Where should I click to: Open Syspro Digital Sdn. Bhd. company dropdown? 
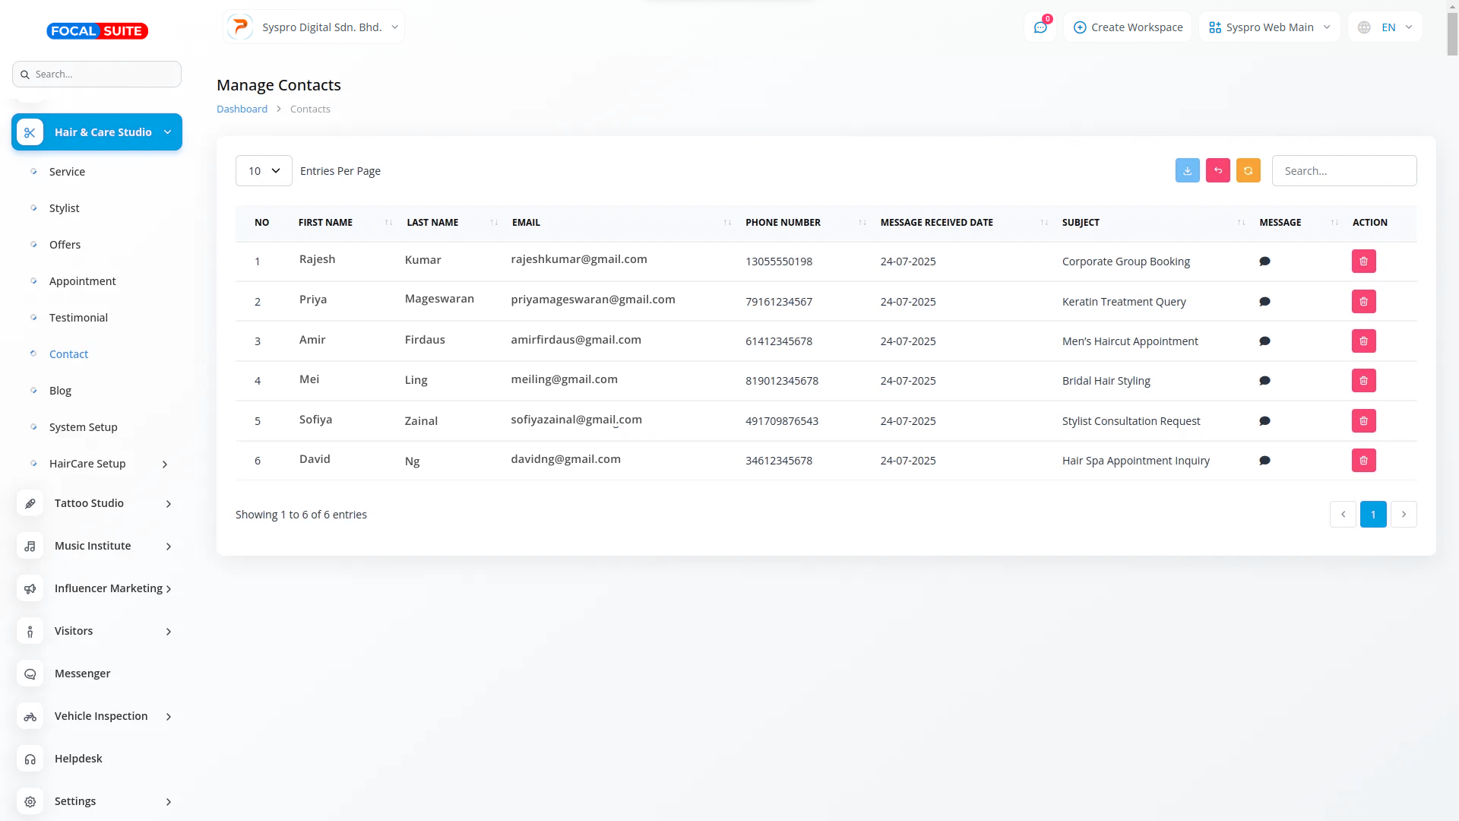click(x=314, y=27)
